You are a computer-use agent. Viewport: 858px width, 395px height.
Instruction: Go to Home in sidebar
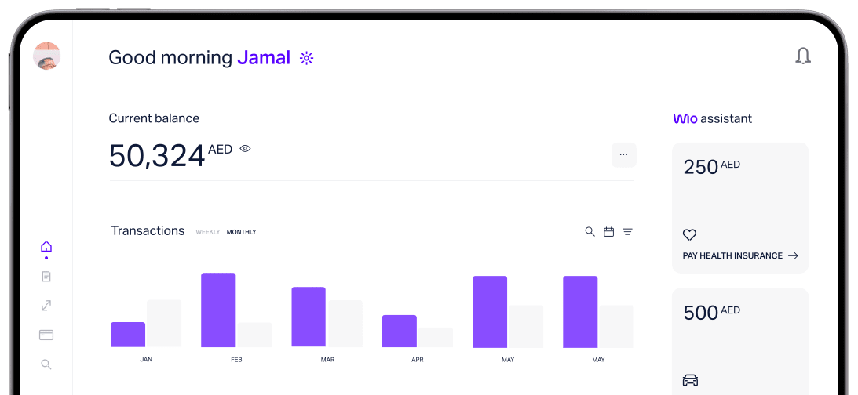tap(46, 247)
